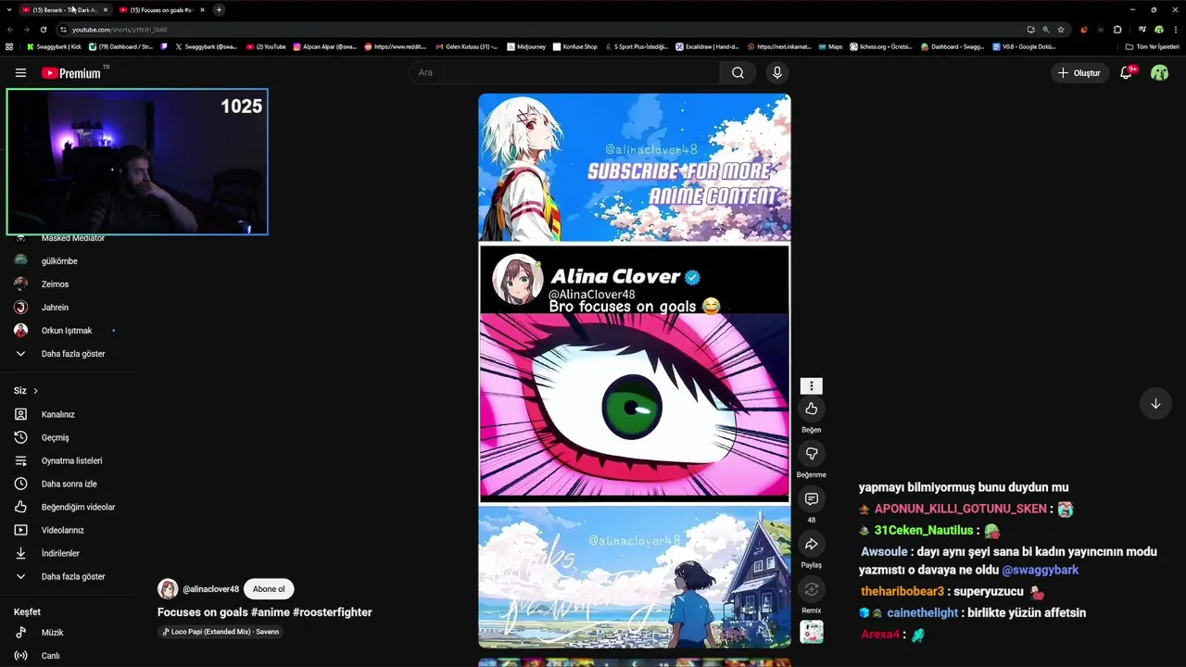Image resolution: width=1186 pixels, height=667 pixels.
Task: Click the zoom magnifier in the address bar
Action: click(x=1046, y=30)
